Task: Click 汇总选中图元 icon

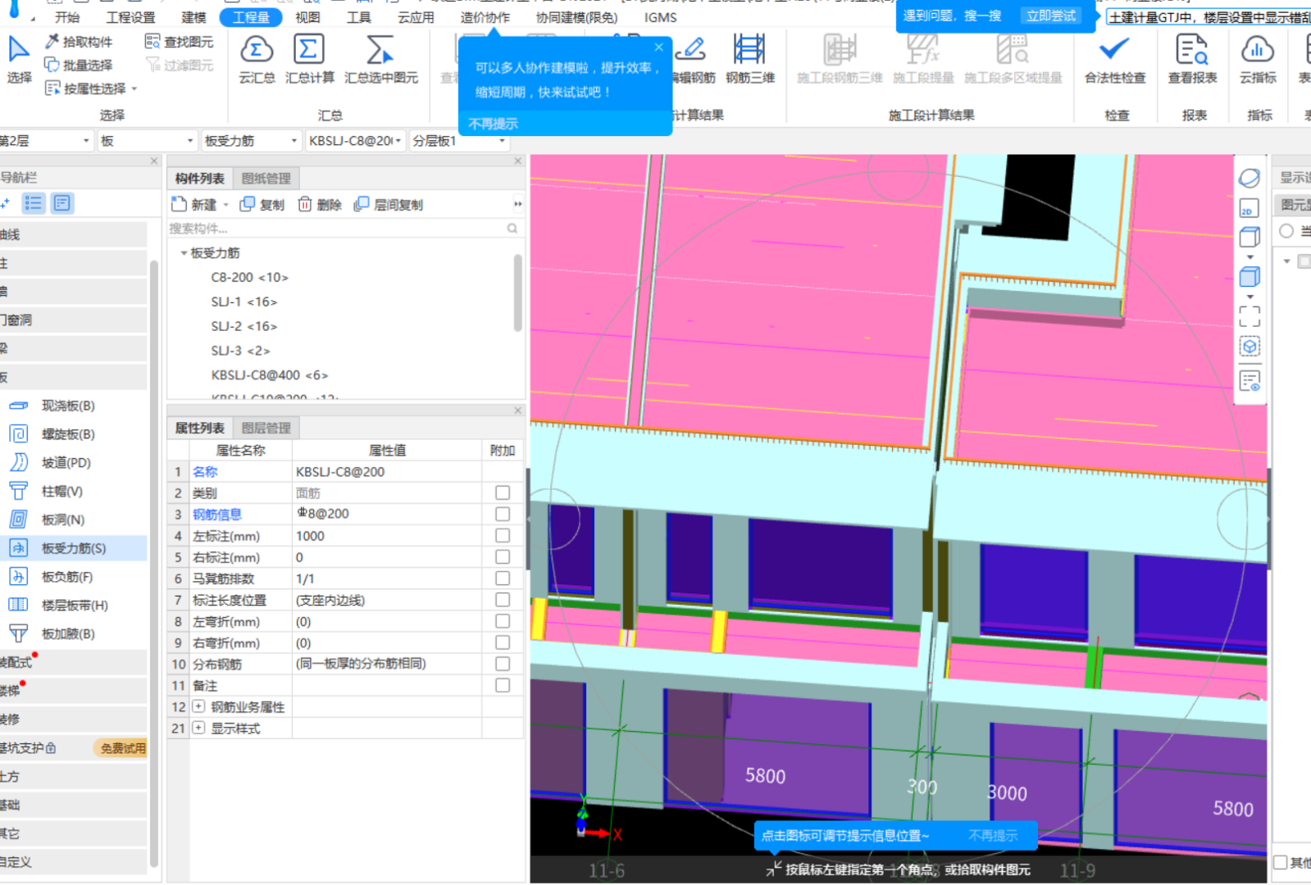Action: (x=380, y=59)
